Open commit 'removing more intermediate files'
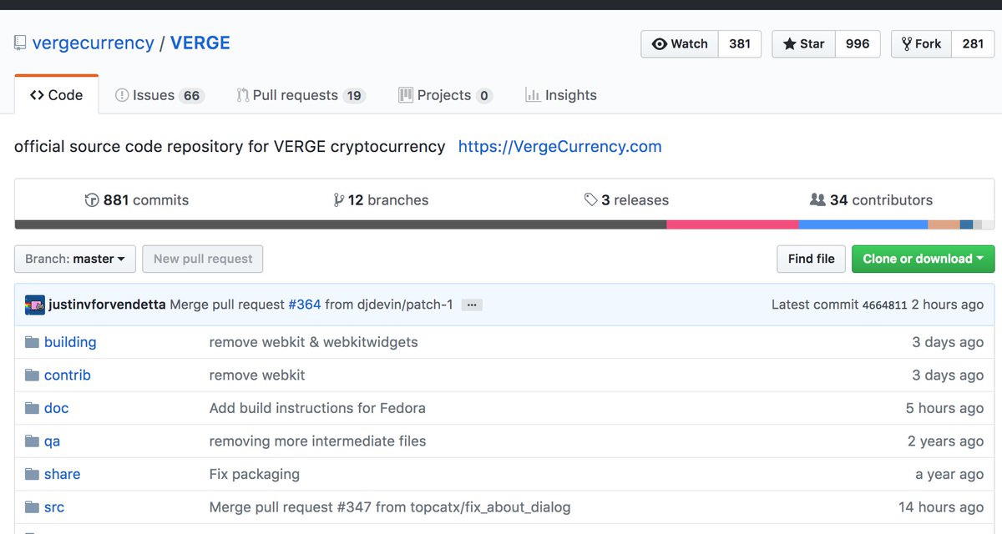Viewport: 1002px width, 534px height. pos(317,441)
